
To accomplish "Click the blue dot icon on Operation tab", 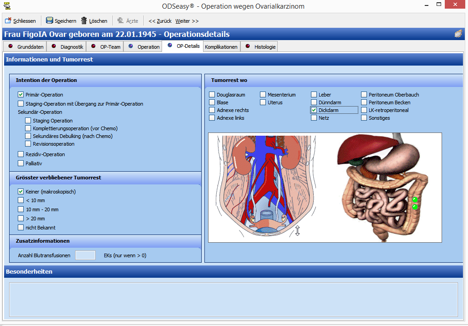I will click(131, 46).
